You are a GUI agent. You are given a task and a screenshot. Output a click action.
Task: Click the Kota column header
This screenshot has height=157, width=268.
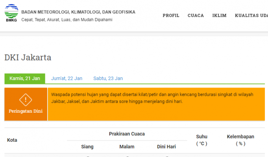click(x=12, y=140)
